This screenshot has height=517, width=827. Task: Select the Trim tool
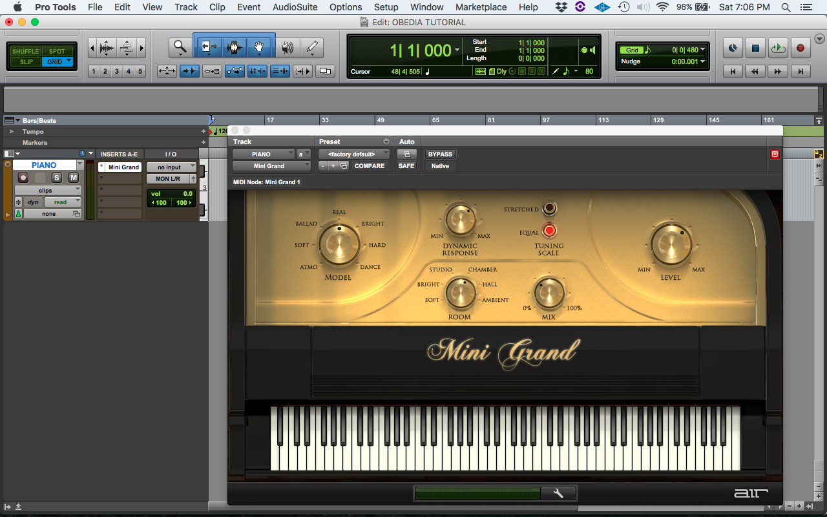coord(209,47)
